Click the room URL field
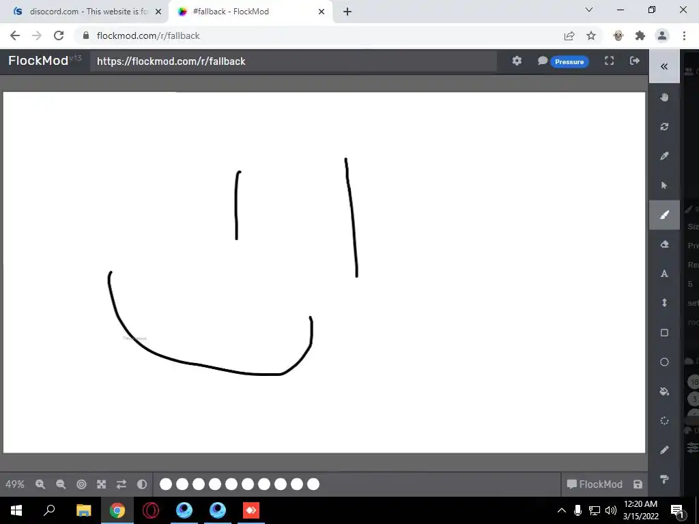The height and width of the screenshot is (524, 699). click(x=294, y=61)
